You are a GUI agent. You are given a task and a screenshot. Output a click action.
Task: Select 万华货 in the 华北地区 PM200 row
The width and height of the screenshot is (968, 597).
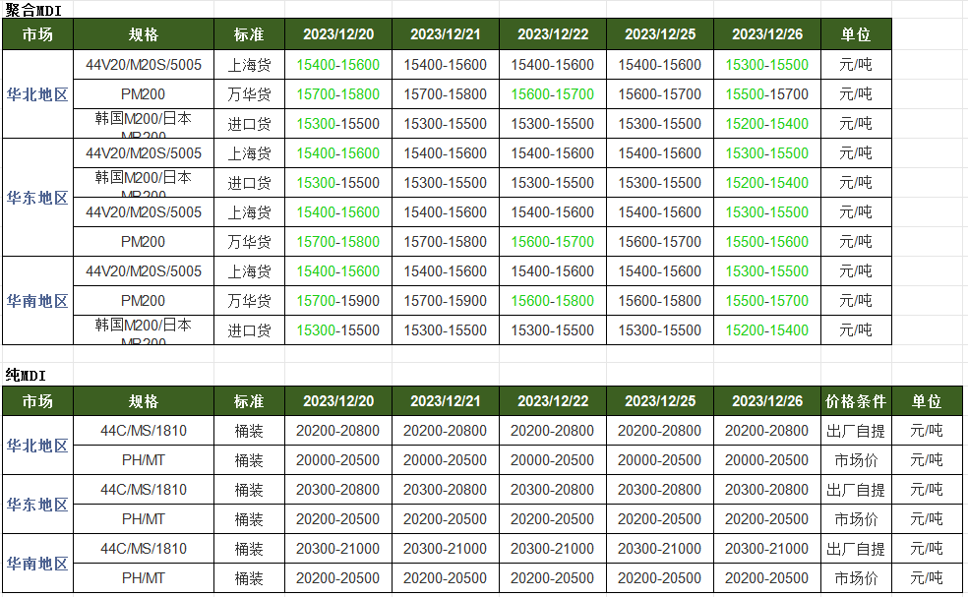click(250, 94)
